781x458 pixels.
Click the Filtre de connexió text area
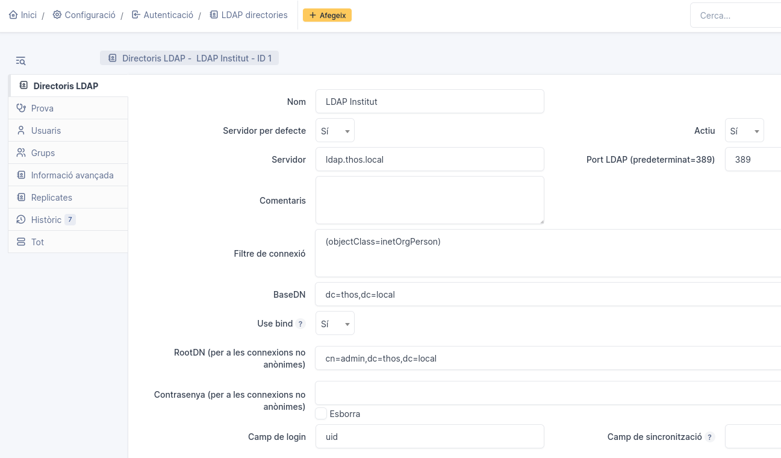tap(548, 253)
